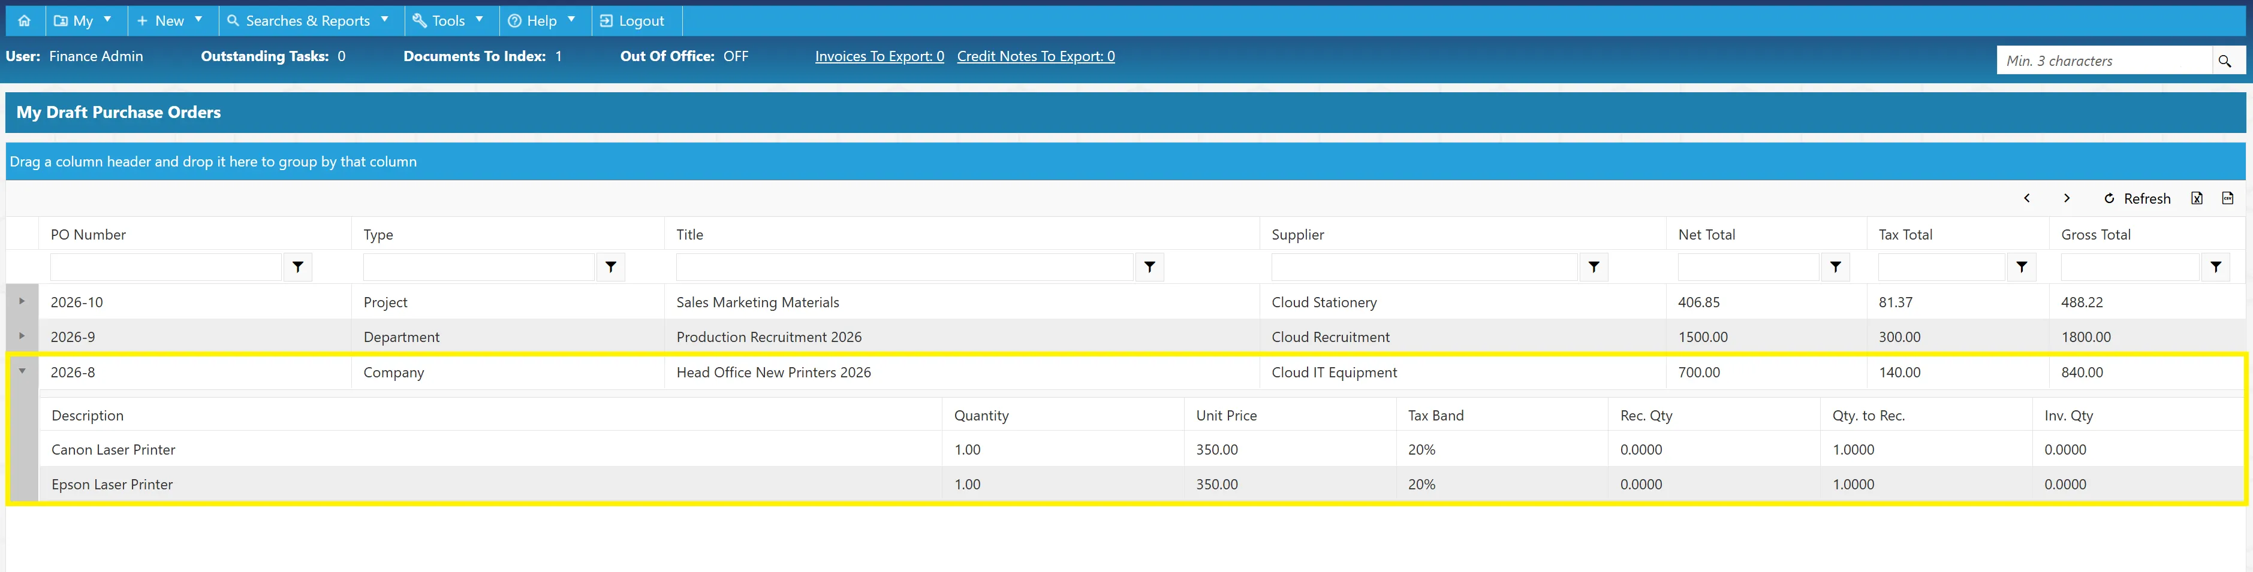Open the Invoices To Export link

pyautogui.click(x=879, y=56)
